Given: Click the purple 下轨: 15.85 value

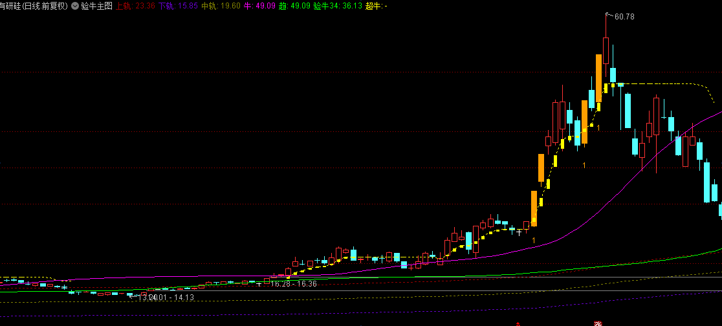Looking at the screenshot, I should click(178, 6).
